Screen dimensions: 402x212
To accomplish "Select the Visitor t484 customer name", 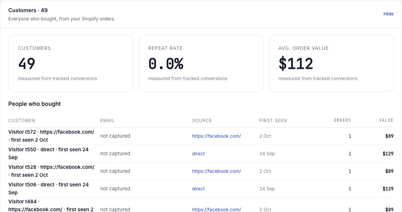I will click(51, 205).
